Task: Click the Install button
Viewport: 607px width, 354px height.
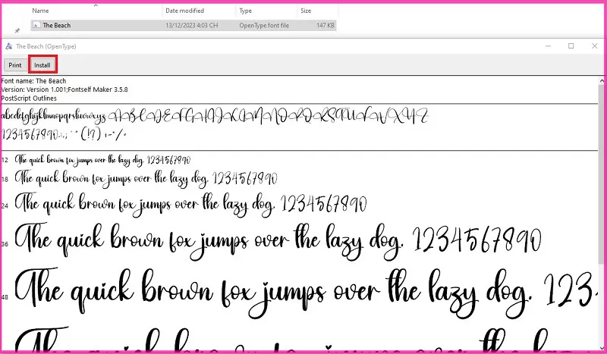Action: [x=42, y=65]
